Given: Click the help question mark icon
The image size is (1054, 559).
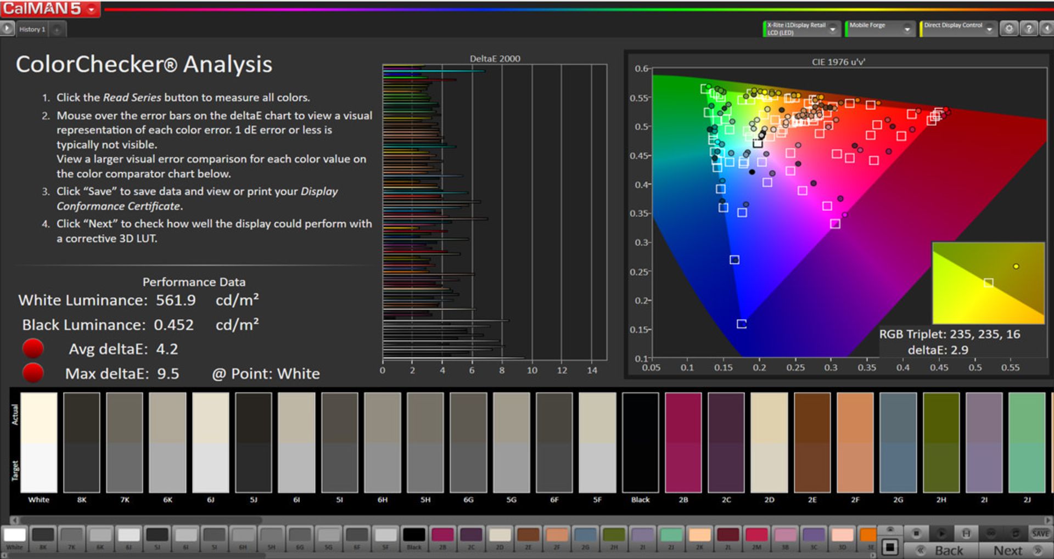Looking at the screenshot, I should [1029, 29].
